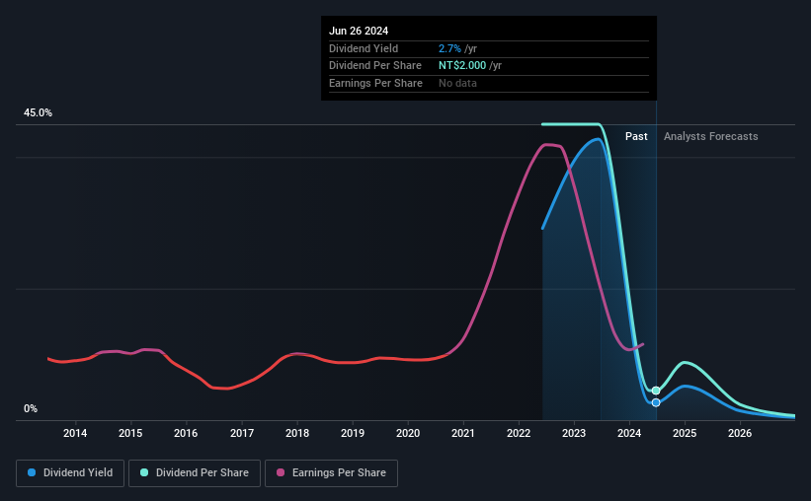Click the teal Dividend Per Share legend dot
811x501 pixels.
tap(144, 472)
